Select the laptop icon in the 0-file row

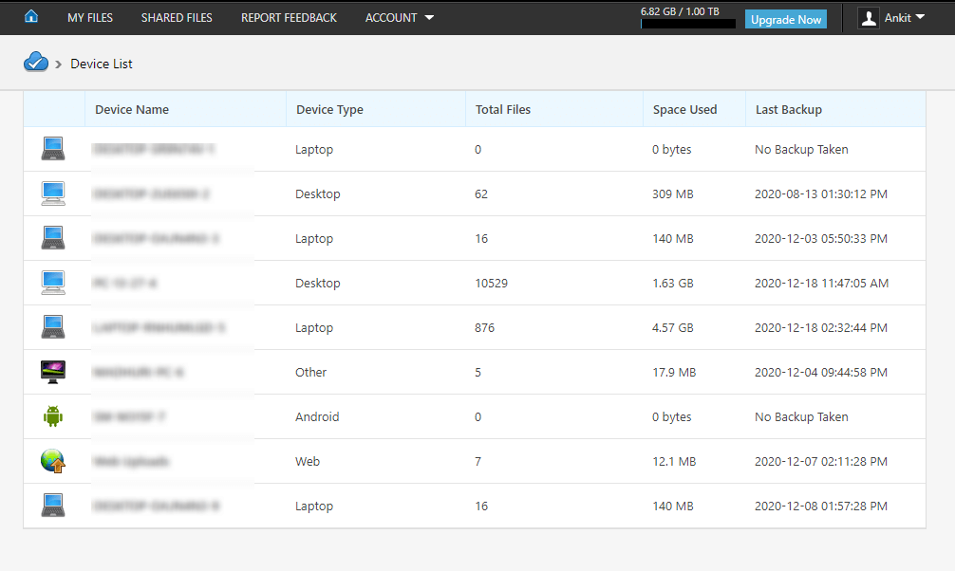53,149
